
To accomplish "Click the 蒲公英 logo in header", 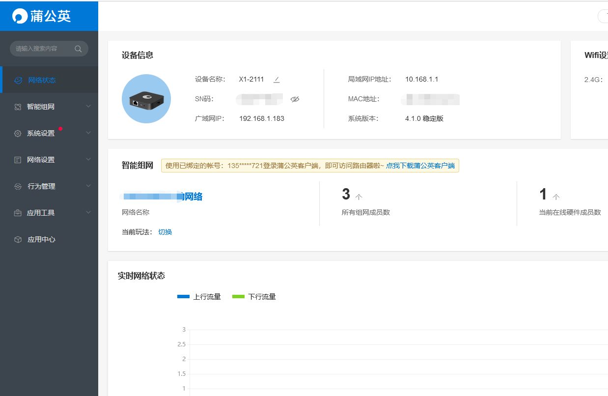I will click(42, 16).
